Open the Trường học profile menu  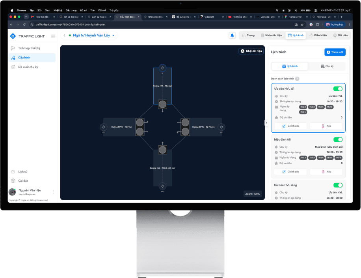tap(335, 24)
